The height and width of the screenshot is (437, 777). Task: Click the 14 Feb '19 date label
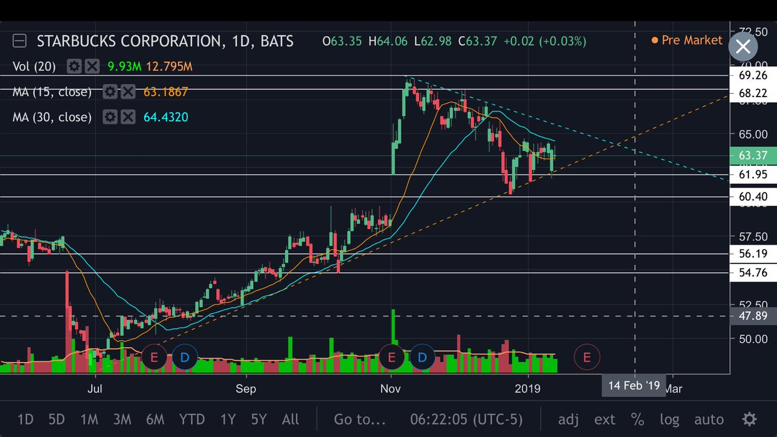click(633, 386)
